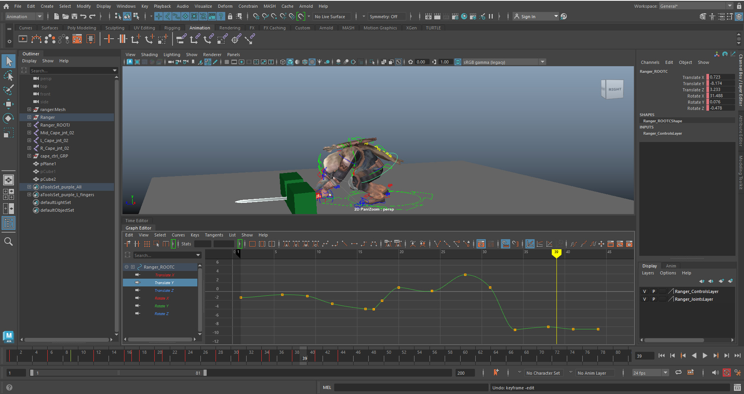
Task: Open the Playblast icon on the Animation shelf
Action: point(23,39)
